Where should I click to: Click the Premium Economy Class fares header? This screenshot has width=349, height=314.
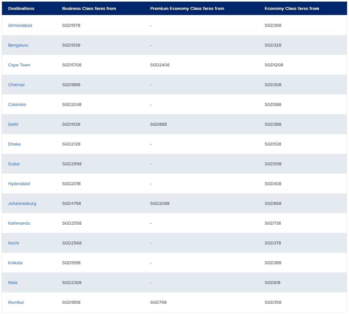click(x=187, y=9)
